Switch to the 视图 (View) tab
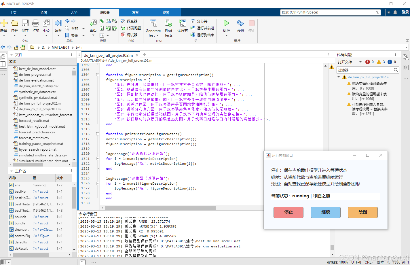 [166, 13]
